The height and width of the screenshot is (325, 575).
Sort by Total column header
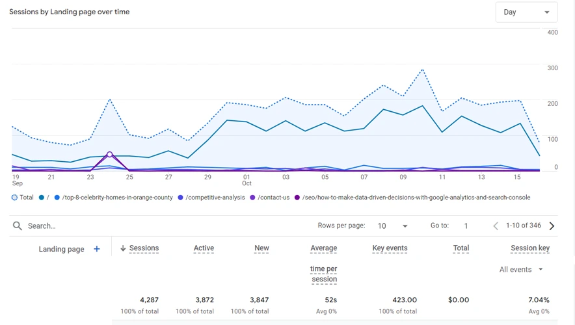point(461,248)
